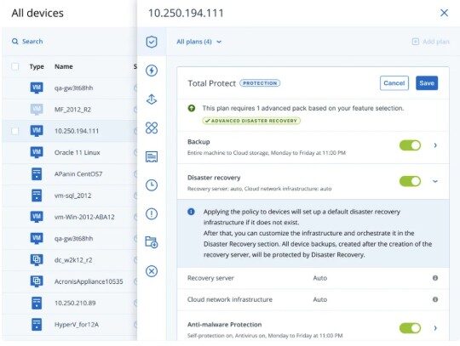Screen dimensions: 460x346
Task: Click the lightning bolt Disaster Recovery sidebar icon
Action: point(152,71)
